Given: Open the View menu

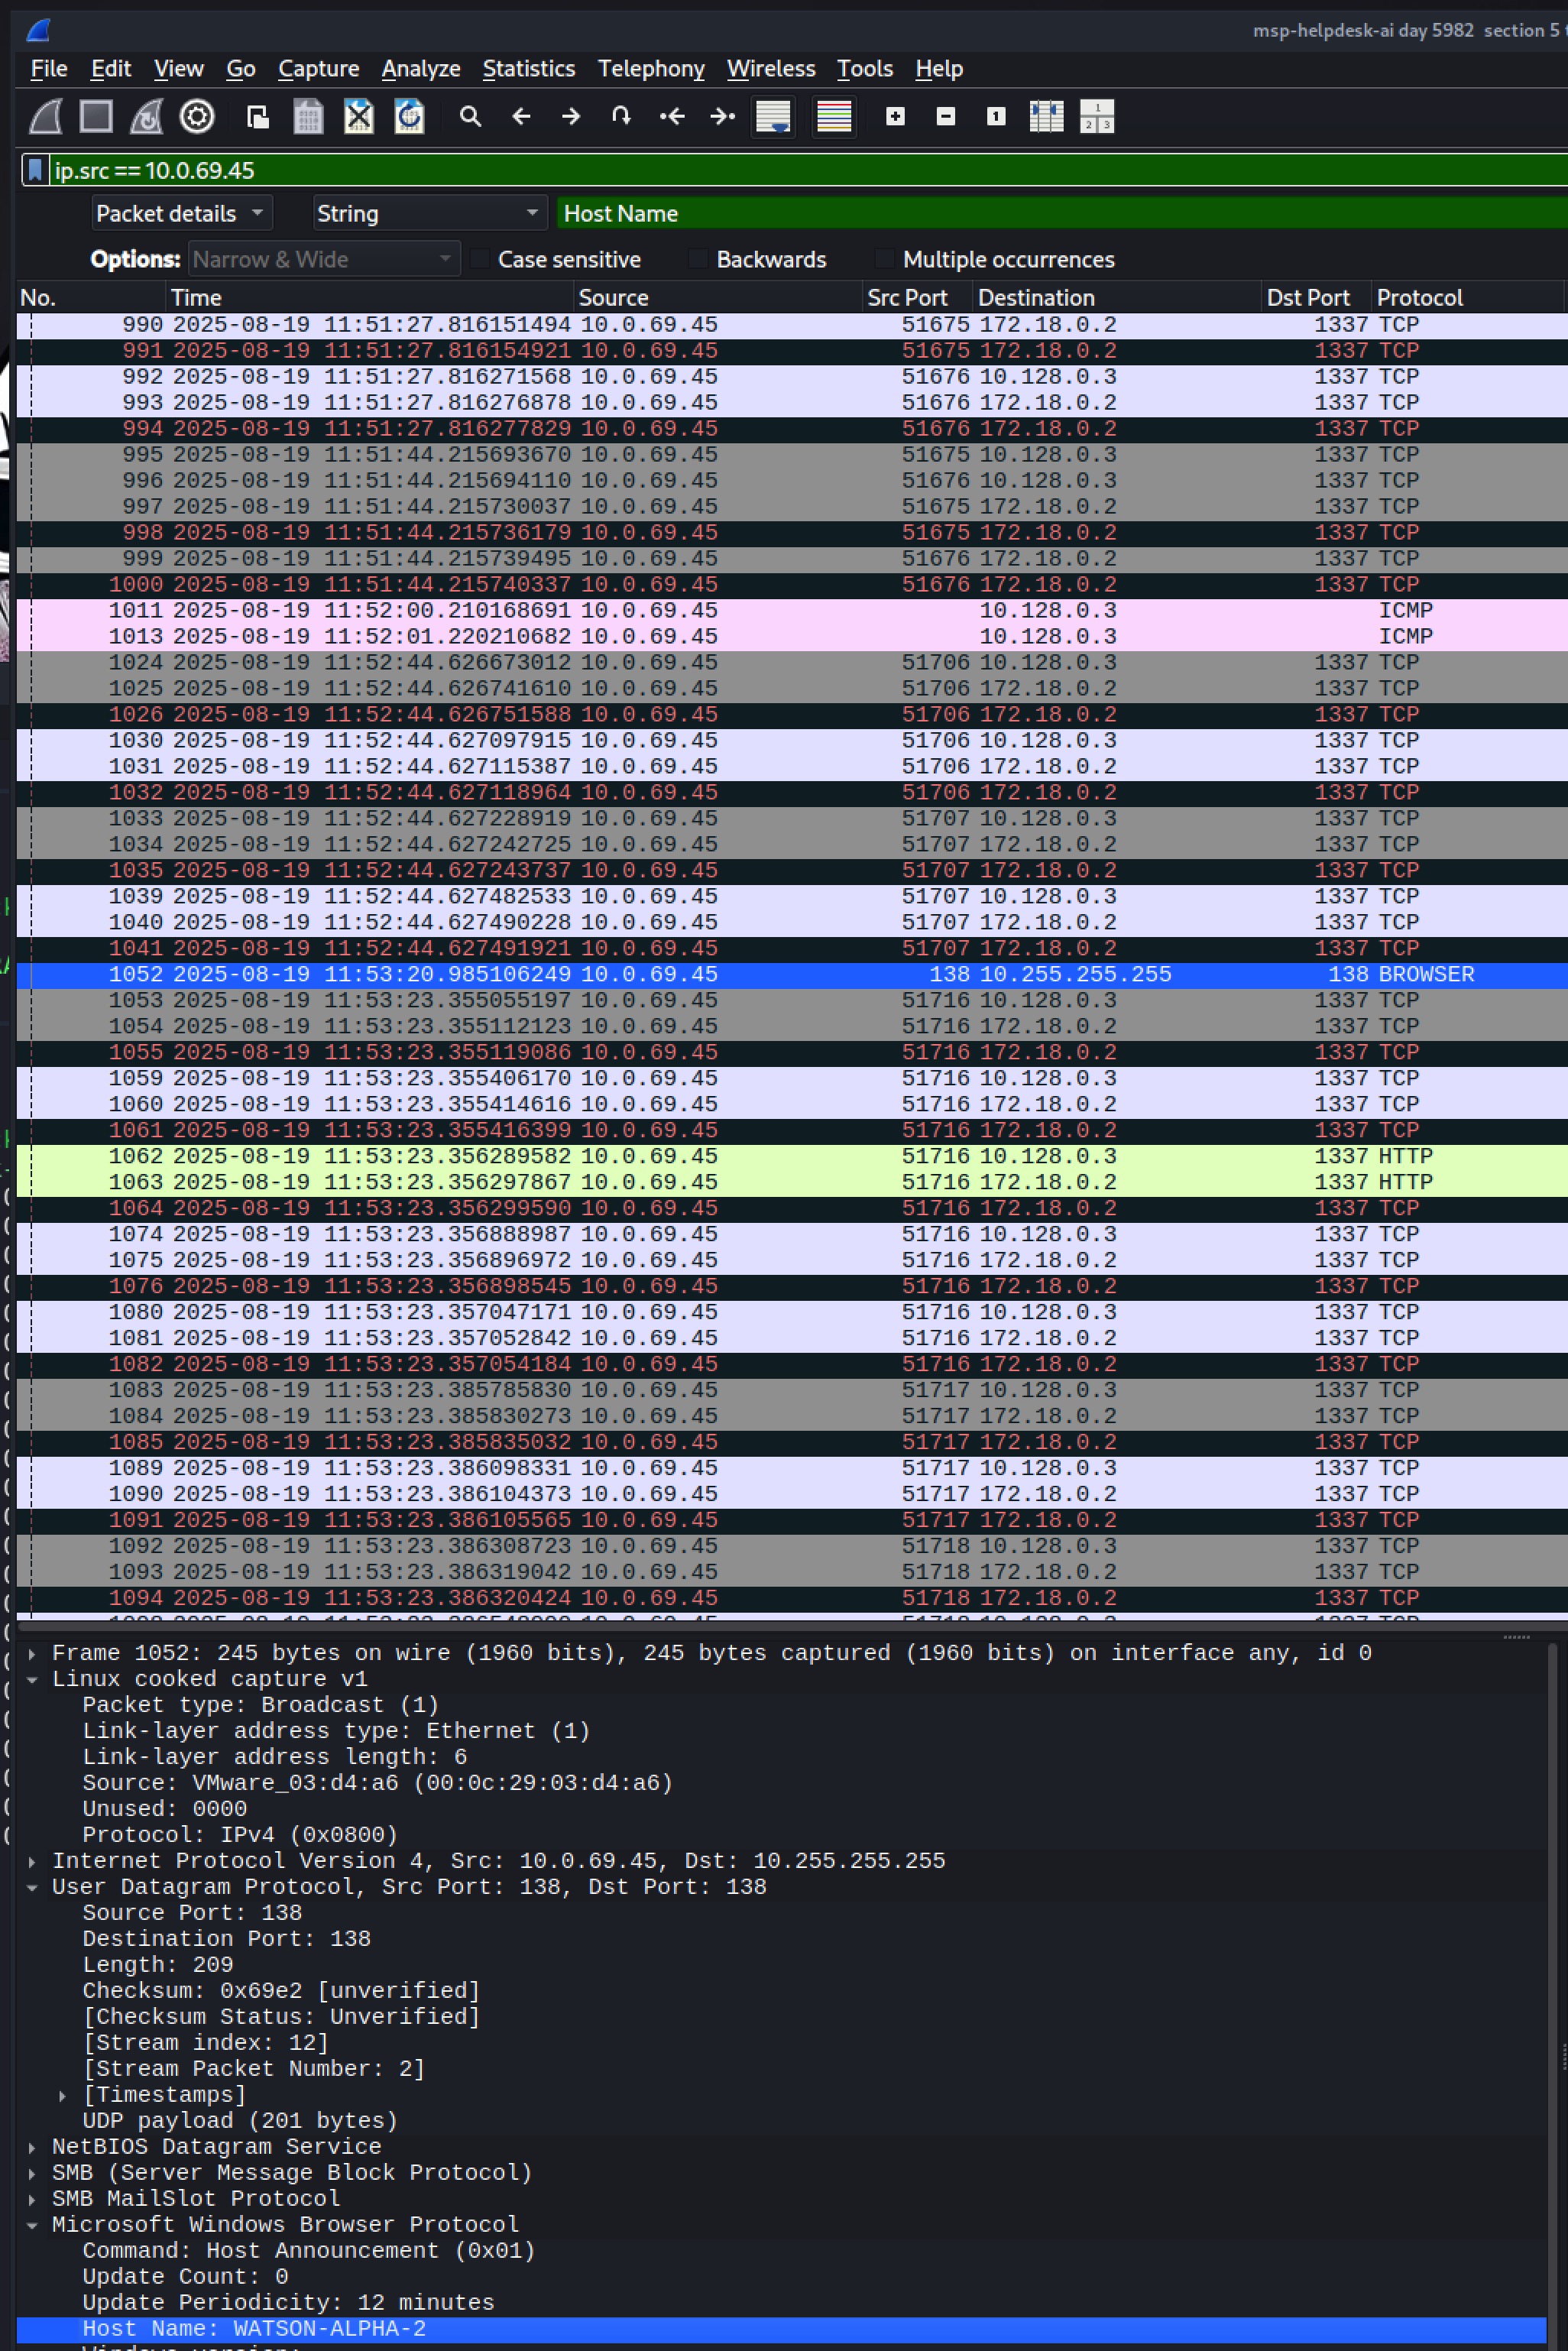Looking at the screenshot, I should [179, 69].
